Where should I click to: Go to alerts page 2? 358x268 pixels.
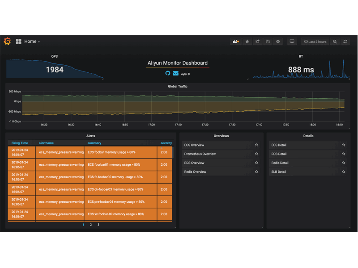(91, 225)
